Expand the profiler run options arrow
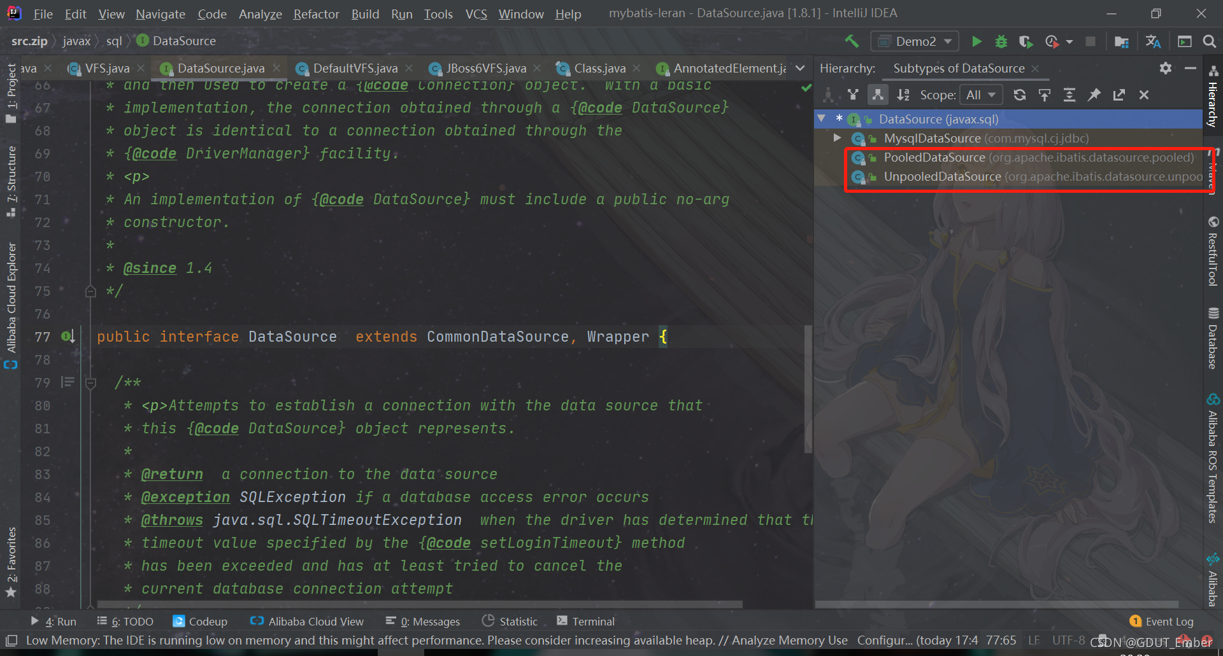1223x656 pixels. point(1069,42)
